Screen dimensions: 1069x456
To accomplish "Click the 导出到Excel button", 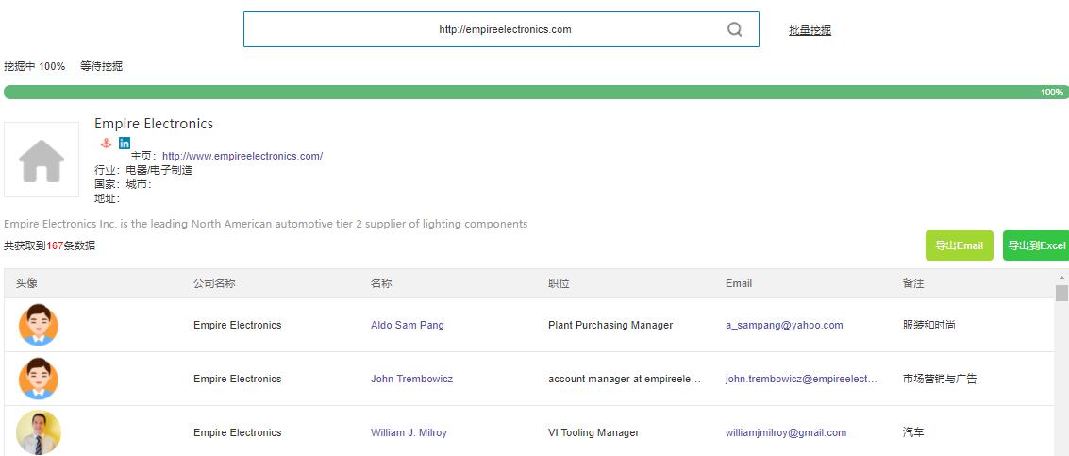I will (1036, 245).
